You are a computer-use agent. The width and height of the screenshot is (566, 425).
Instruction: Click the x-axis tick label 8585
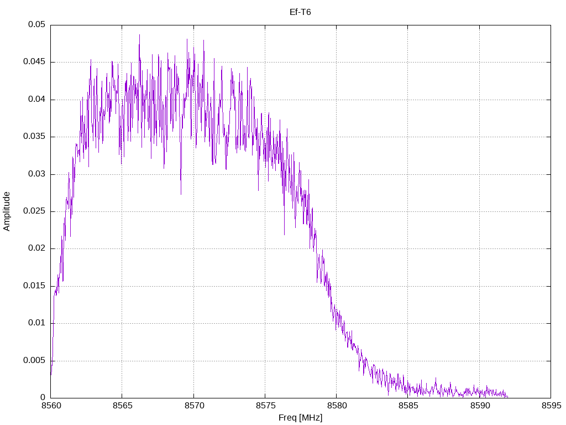point(408,406)
